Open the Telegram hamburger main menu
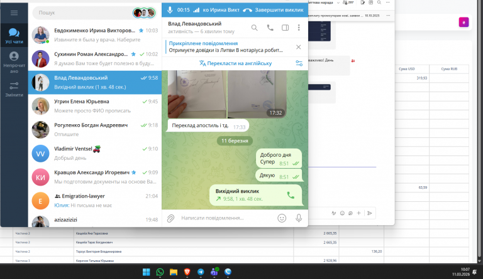The width and height of the screenshot is (483, 279). click(14, 13)
